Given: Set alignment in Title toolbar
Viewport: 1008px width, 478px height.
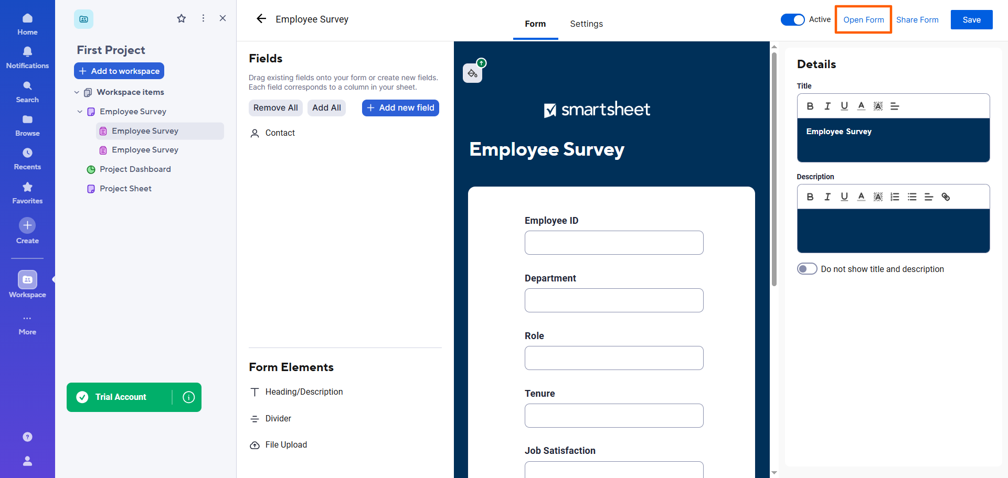Looking at the screenshot, I should (895, 106).
